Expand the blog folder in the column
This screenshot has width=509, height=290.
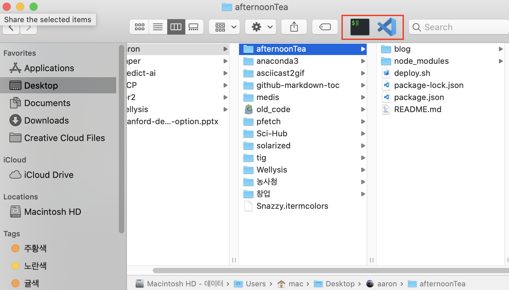coord(501,49)
